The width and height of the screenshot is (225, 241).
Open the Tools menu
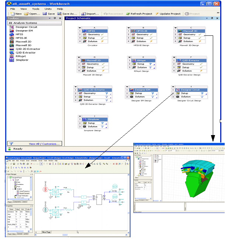tap(35, 8)
